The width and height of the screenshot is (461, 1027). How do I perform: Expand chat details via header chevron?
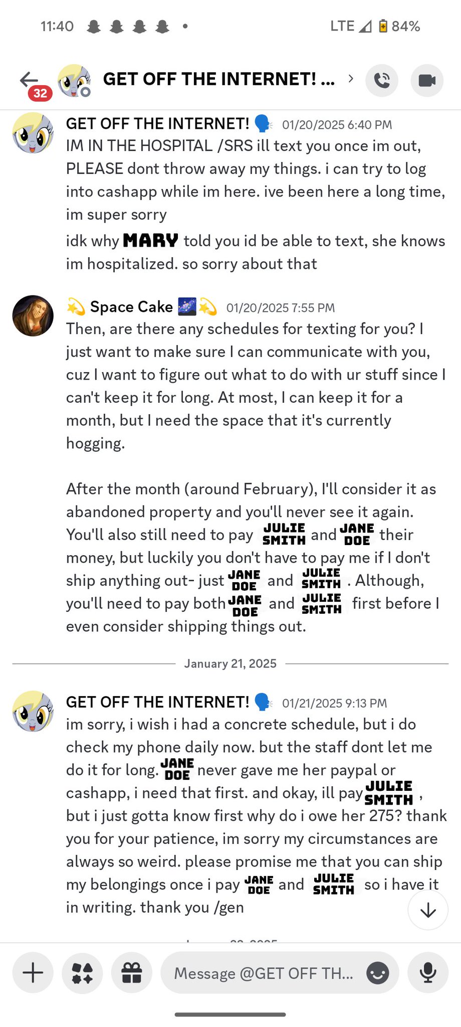(x=351, y=79)
